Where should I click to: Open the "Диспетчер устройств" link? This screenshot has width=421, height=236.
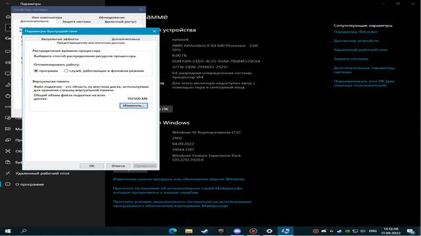coord(356,41)
